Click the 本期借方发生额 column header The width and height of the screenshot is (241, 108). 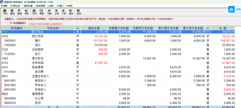point(119,28)
